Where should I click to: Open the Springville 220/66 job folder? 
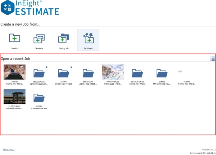39,73
